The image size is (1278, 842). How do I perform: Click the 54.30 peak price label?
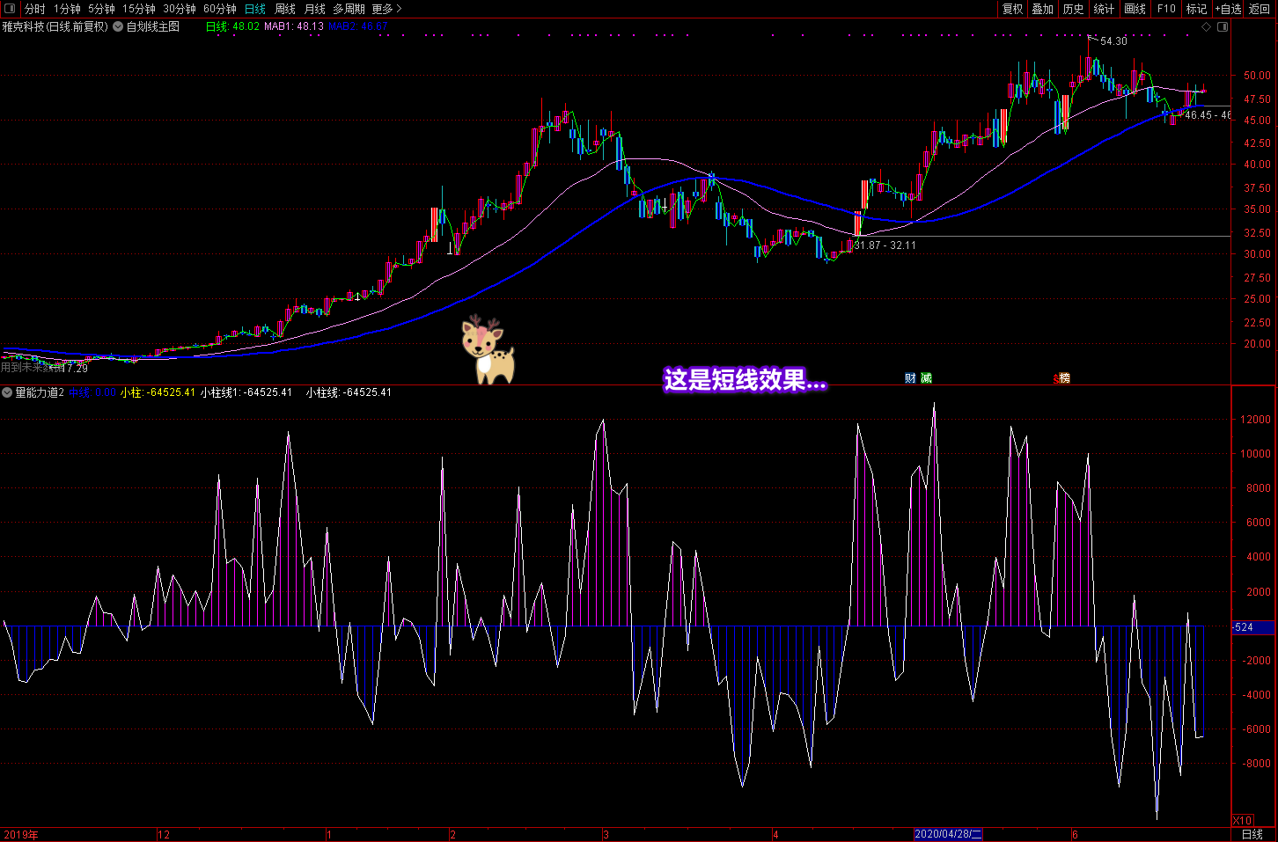(x=1113, y=41)
